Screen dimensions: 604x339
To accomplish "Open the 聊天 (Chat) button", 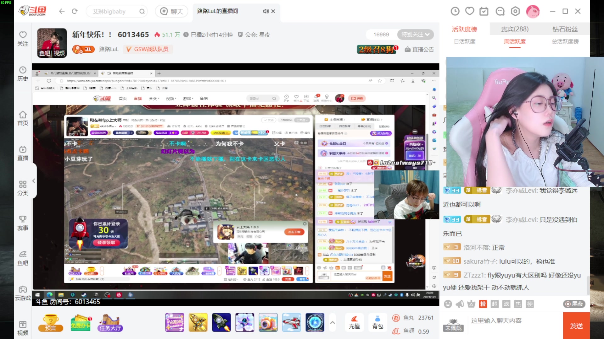I will pos(171,11).
